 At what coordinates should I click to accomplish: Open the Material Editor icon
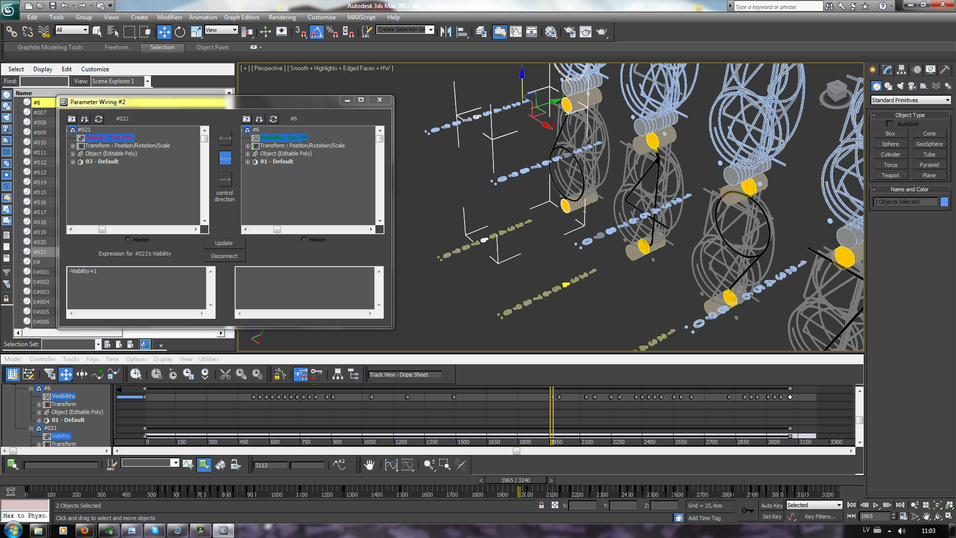coord(551,32)
